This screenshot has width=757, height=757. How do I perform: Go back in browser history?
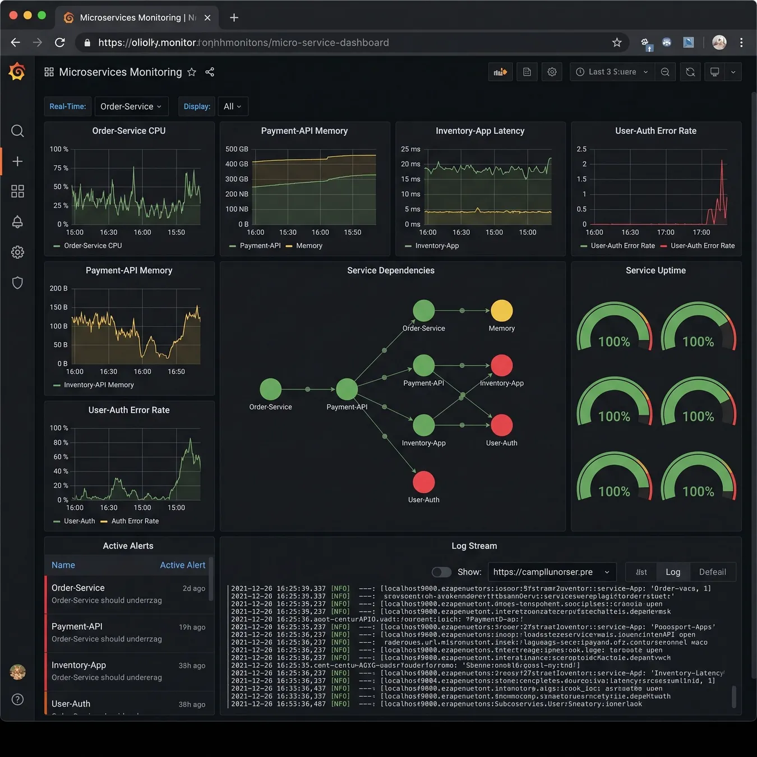pos(16,43)
